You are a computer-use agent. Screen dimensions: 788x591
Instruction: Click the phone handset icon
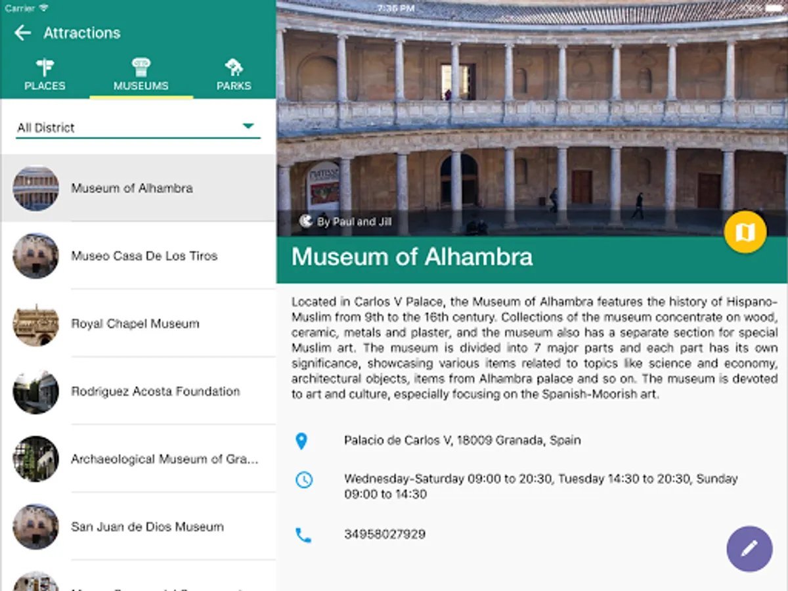303,535
